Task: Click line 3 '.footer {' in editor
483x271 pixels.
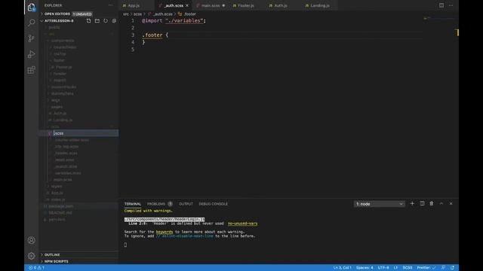Action: pyautogui.click(x=155, y=35)
